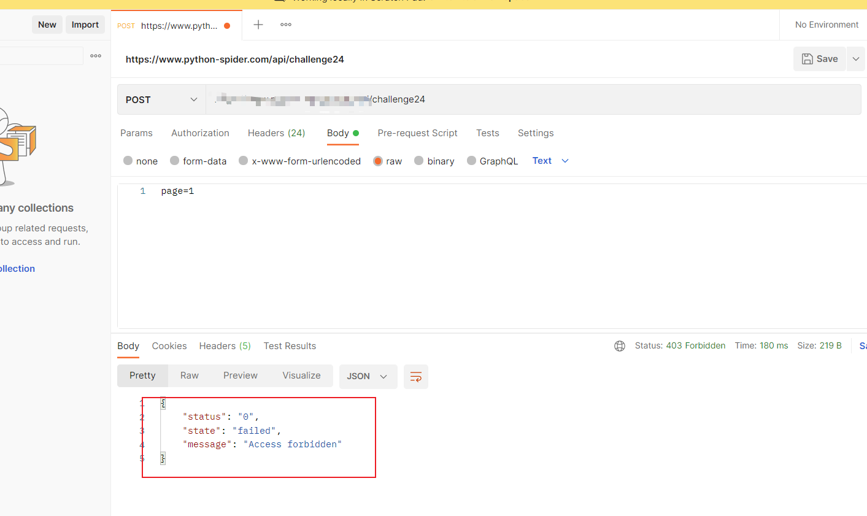Screen dimensions: 867x516
Task: Click the ellipsis icon in the tab bar
Action: pos(285,25)
